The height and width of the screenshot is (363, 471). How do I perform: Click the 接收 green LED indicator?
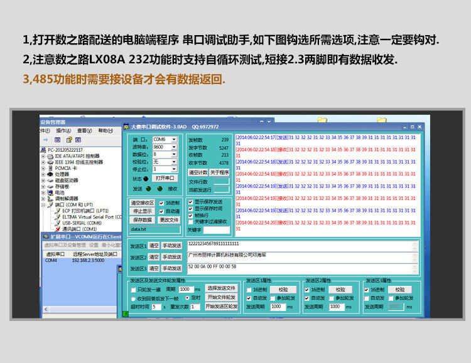(160, 189)
